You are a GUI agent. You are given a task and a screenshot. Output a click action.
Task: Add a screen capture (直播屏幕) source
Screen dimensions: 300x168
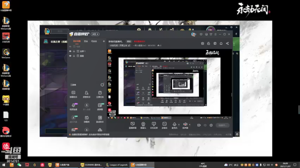(x=133, y=125)
